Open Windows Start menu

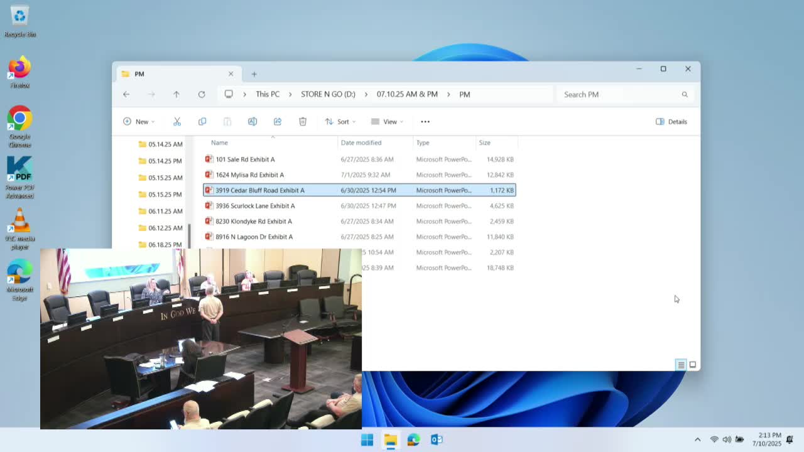pos(367,440)
